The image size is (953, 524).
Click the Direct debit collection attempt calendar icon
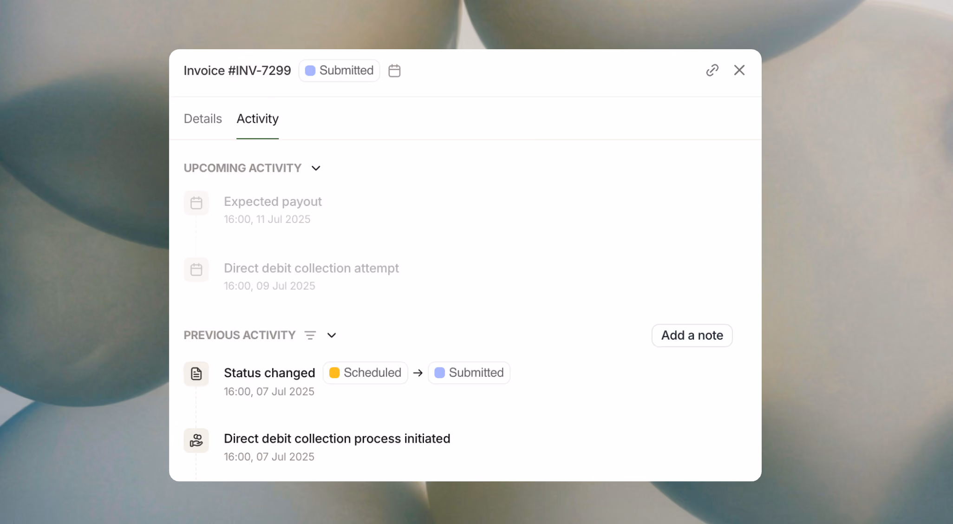(196, 270)
